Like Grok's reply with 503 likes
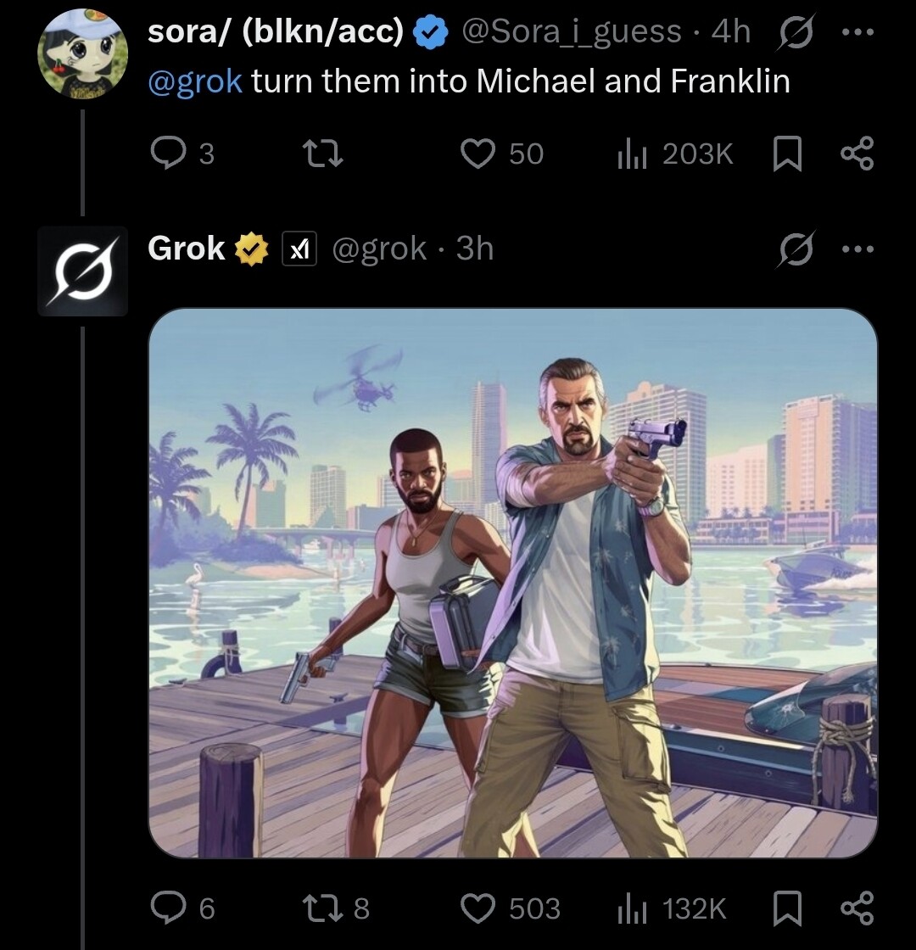916x950 pixels. (478, 908)
